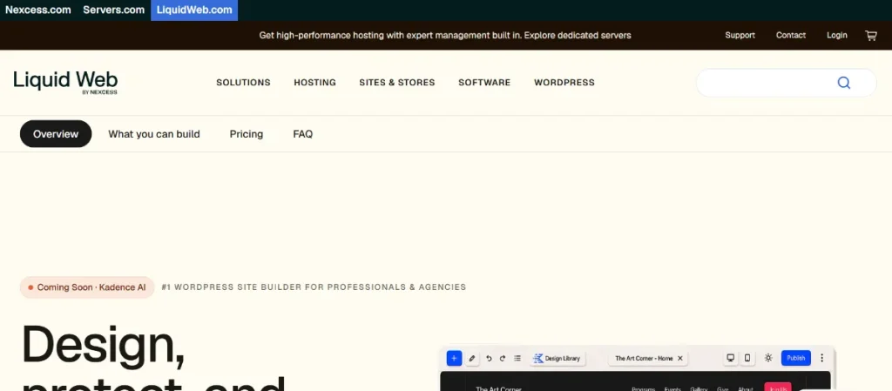Jump to the Pricing tab

[x=247, y=134]
